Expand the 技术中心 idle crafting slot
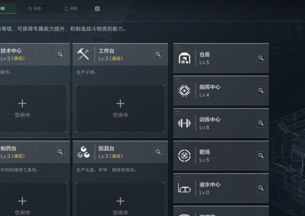This screenshot has width=305, height=216. coord(22,108)
